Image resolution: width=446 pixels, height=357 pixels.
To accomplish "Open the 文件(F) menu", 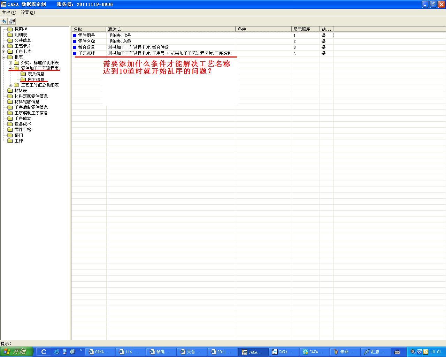I will pos(9,13).
